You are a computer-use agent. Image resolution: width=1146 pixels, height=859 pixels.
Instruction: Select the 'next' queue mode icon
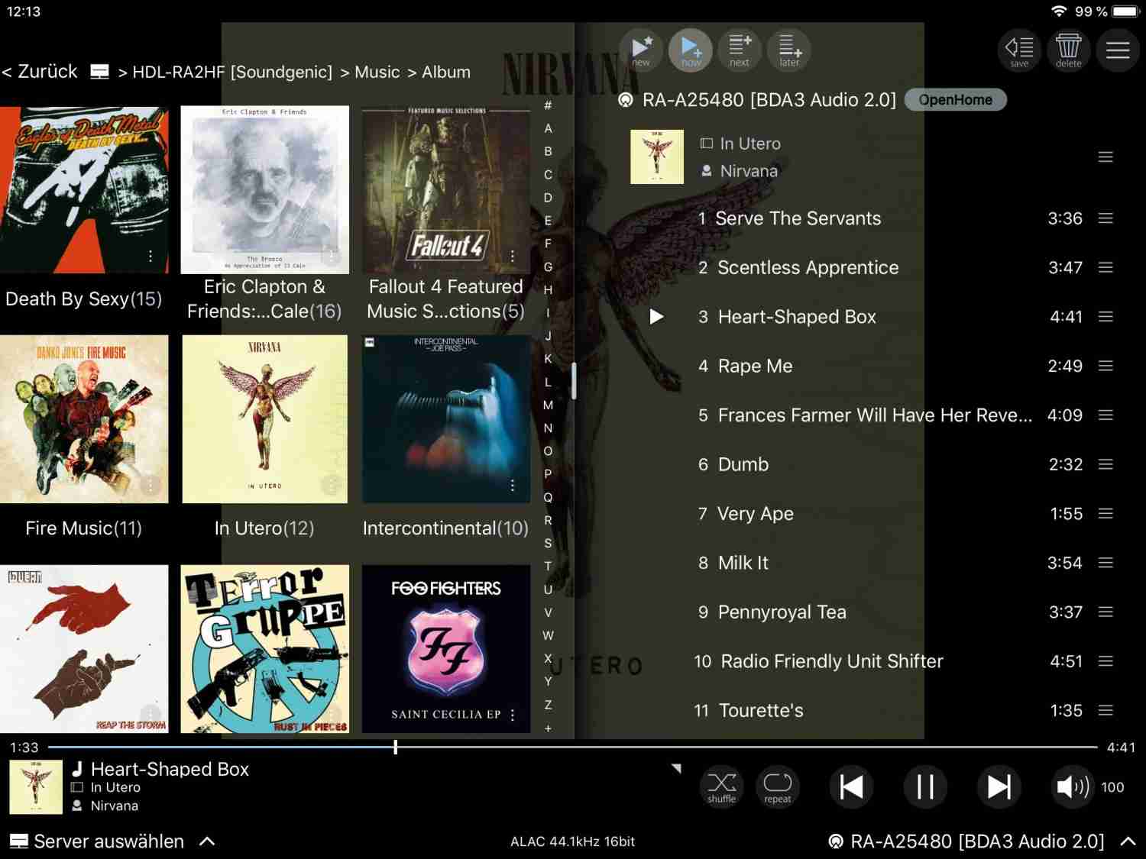tap(740, 50)
